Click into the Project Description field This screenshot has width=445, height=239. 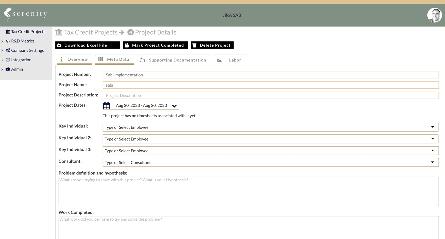click(270, 95)
